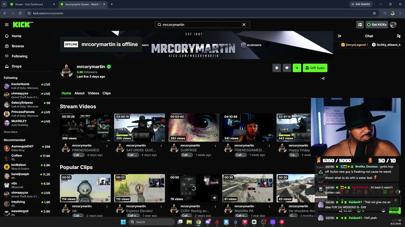
Task: Open the store icon beside Get KICKs
Action: pyautogui.click(x=360, y=25)
